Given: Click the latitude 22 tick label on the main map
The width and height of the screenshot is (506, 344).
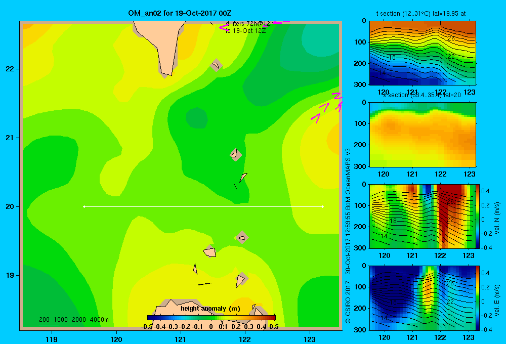Looking at the screenshot, I should [x=10, y=69].
